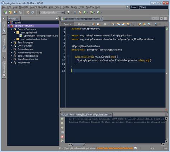Click the Last Edit icon in editor toolbar
This screenshot has height=152, width=170.
(93, 24)
